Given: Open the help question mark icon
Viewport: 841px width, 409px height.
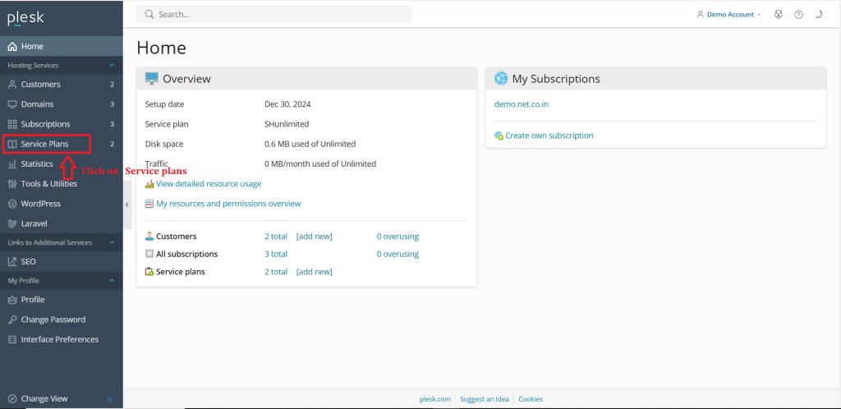Looking at the screenshot, I should coord(798,15).
